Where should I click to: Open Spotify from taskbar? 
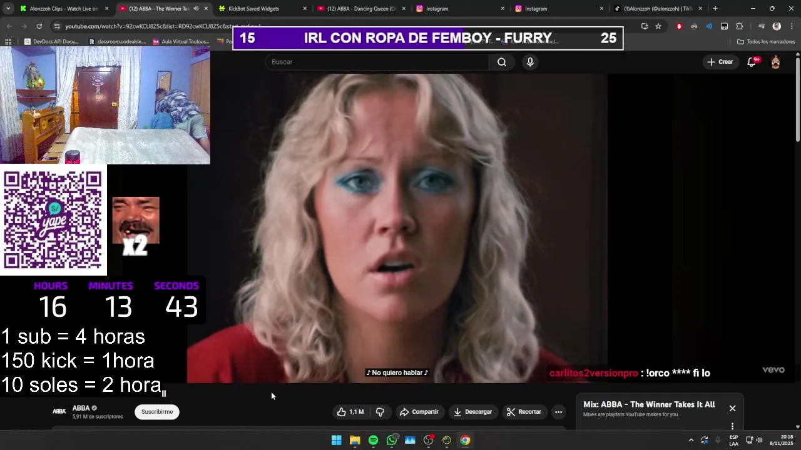tap(373, 440)
